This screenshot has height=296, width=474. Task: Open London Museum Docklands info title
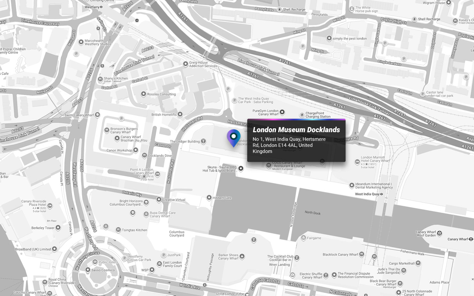tap(296, 130)
